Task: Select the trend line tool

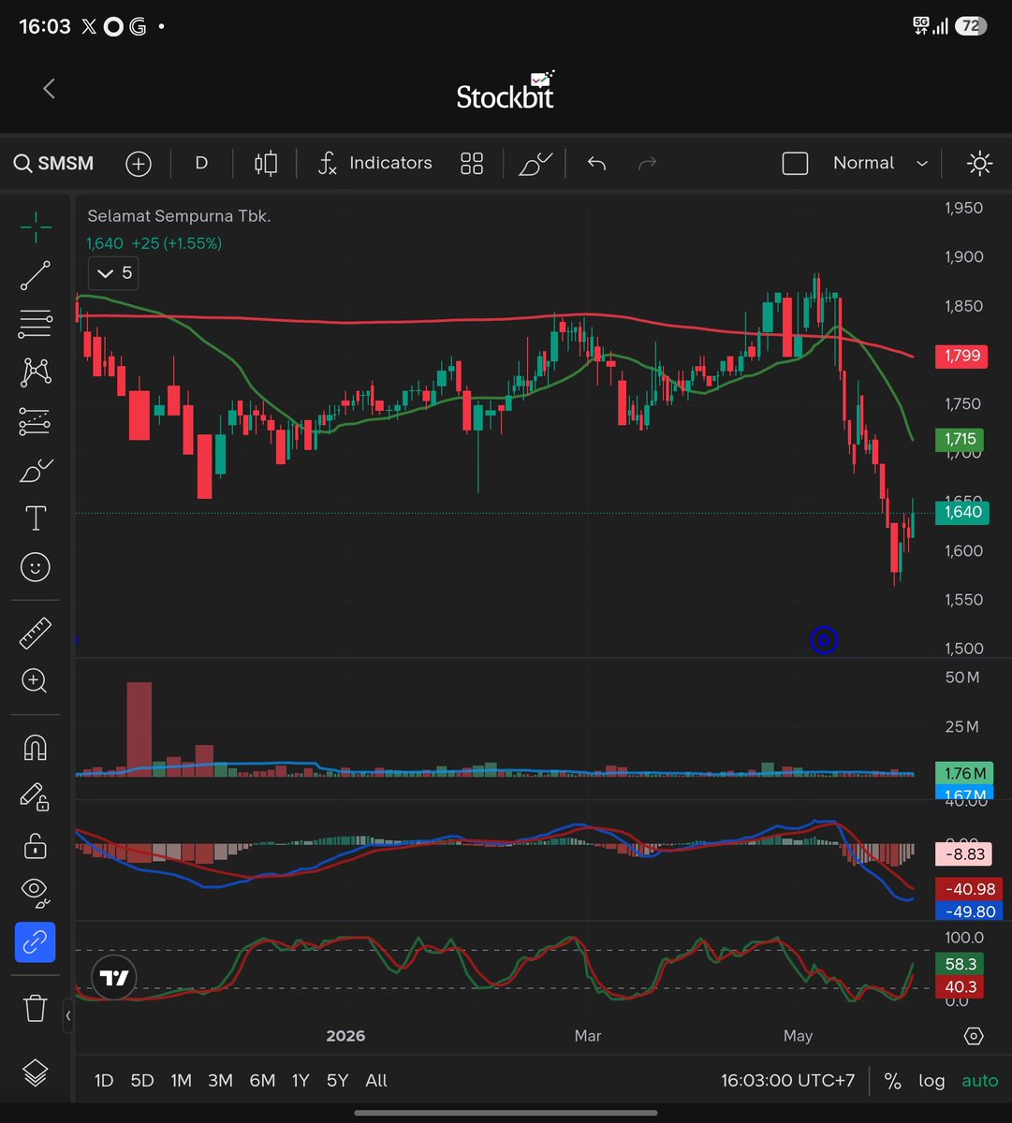Action: pyautogui.click(x=36, y=276)
